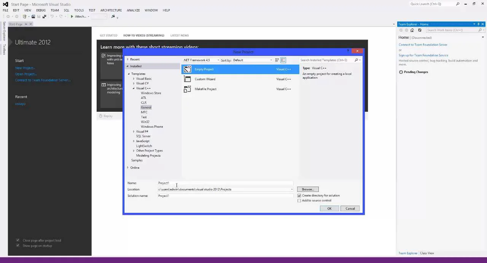Viewport: 487px width, 263px height.
Task: Click the New Project... link on Start Page
Action: 25,68
